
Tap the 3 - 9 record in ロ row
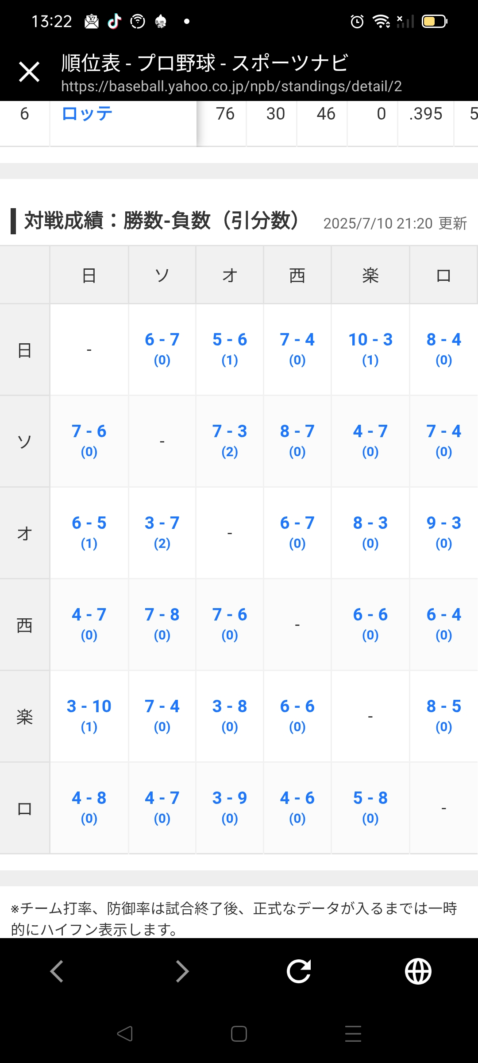click(230, 807)
